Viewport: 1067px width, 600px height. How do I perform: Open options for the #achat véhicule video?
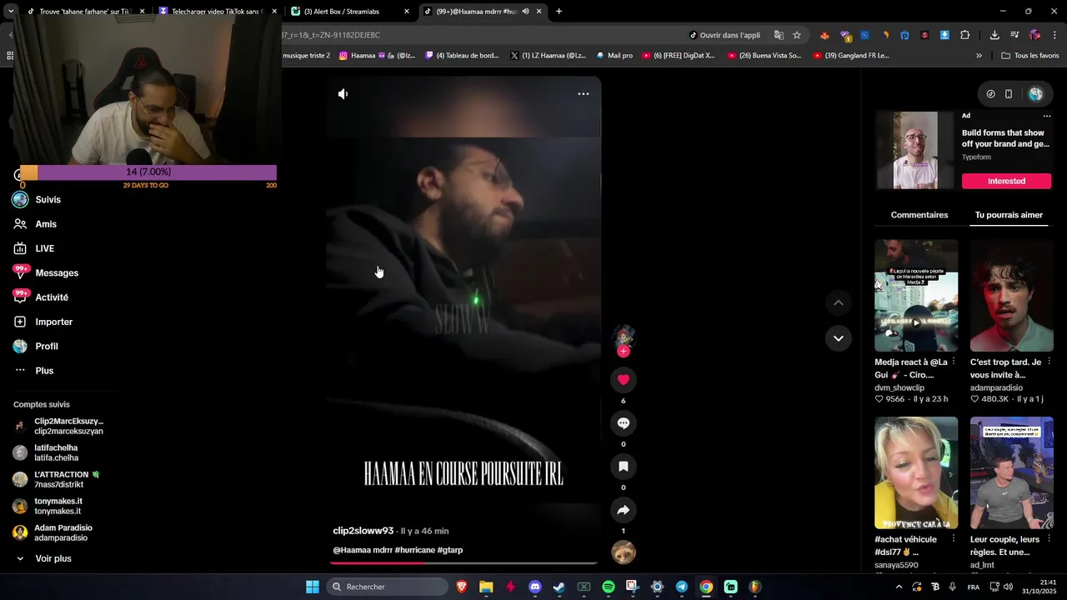pyautogui.click(x=954, y=539)
